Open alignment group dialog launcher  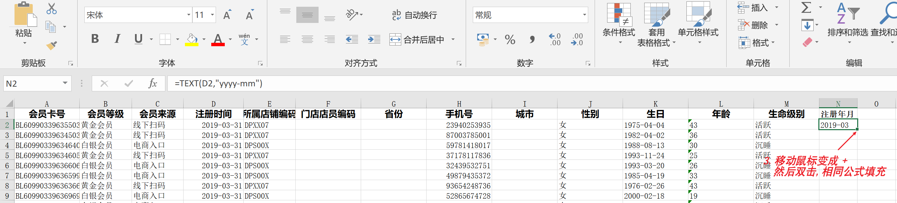[x=459, y=63]
